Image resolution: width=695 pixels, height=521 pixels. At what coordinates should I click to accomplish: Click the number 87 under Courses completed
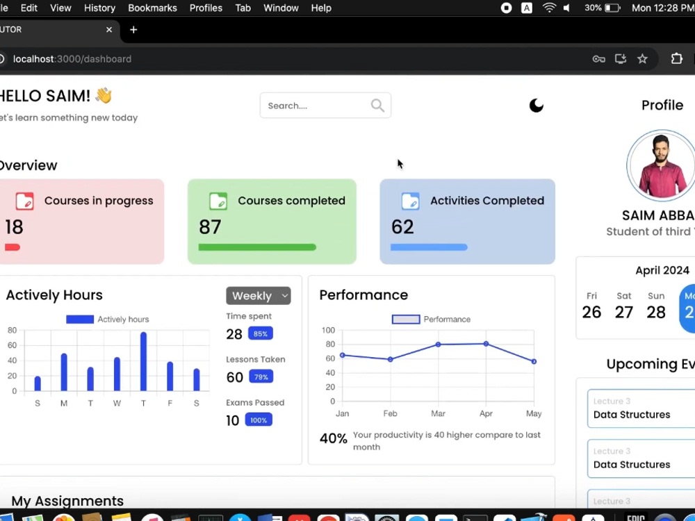coord(210,227)
